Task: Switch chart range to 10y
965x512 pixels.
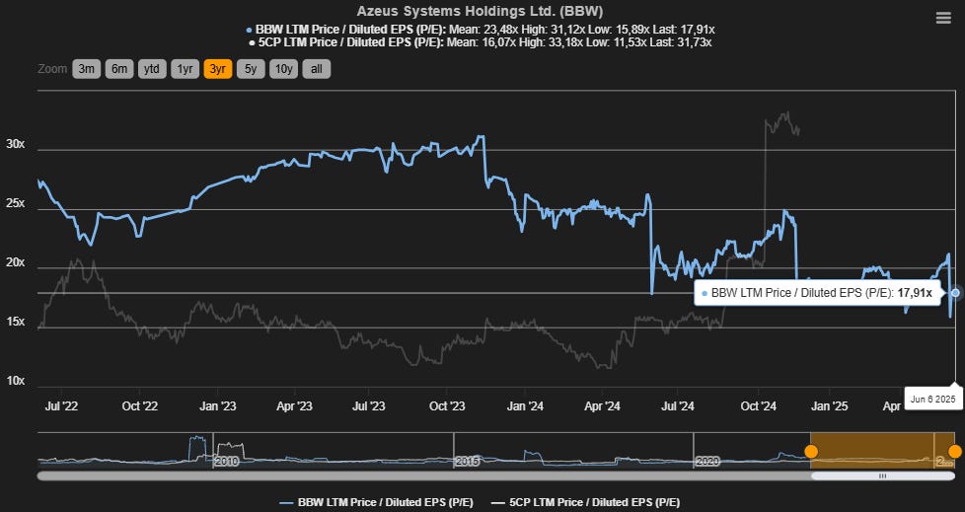Action: click(284, 69)
